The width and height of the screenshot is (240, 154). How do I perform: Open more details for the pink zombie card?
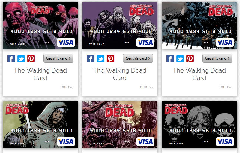tap(67, 87)
